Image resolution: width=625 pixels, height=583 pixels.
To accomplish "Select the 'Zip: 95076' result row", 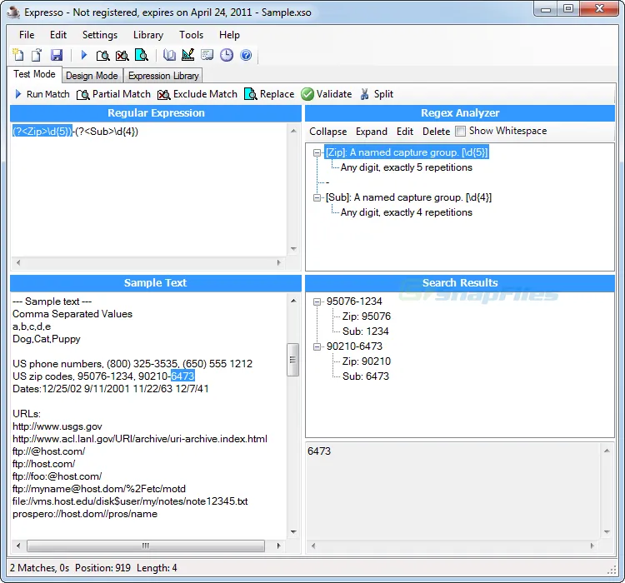I will click(367, 316).
